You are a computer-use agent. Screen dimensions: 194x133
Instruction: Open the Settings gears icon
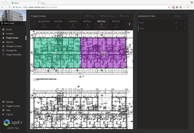[3, 102]
